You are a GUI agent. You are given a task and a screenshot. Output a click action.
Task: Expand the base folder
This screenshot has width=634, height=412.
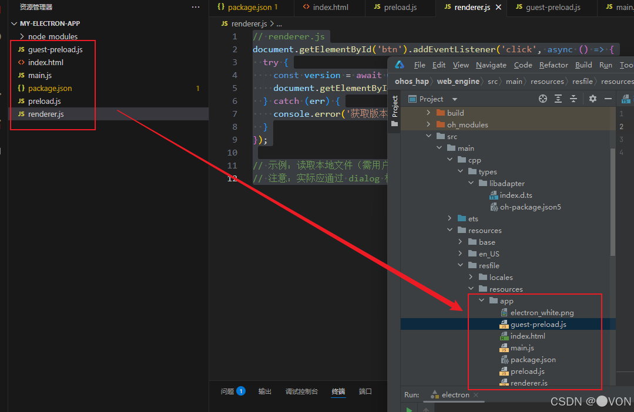coord(461,242)
